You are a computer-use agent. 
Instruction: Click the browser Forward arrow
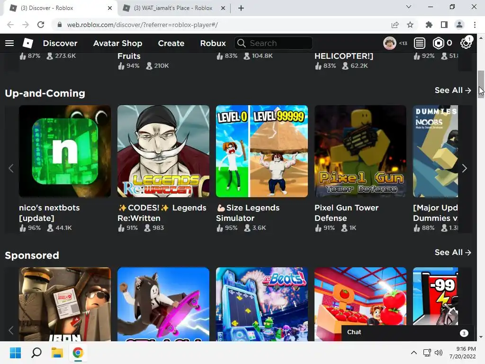[x=26, y=25]
